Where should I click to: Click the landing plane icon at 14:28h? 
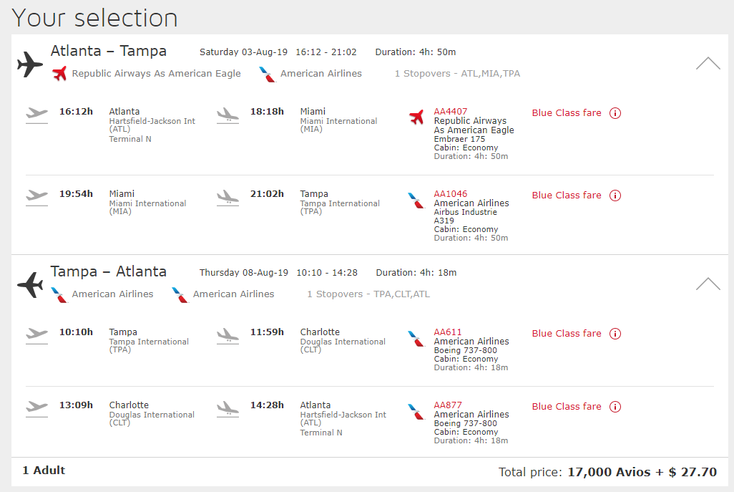pos(227,408)
